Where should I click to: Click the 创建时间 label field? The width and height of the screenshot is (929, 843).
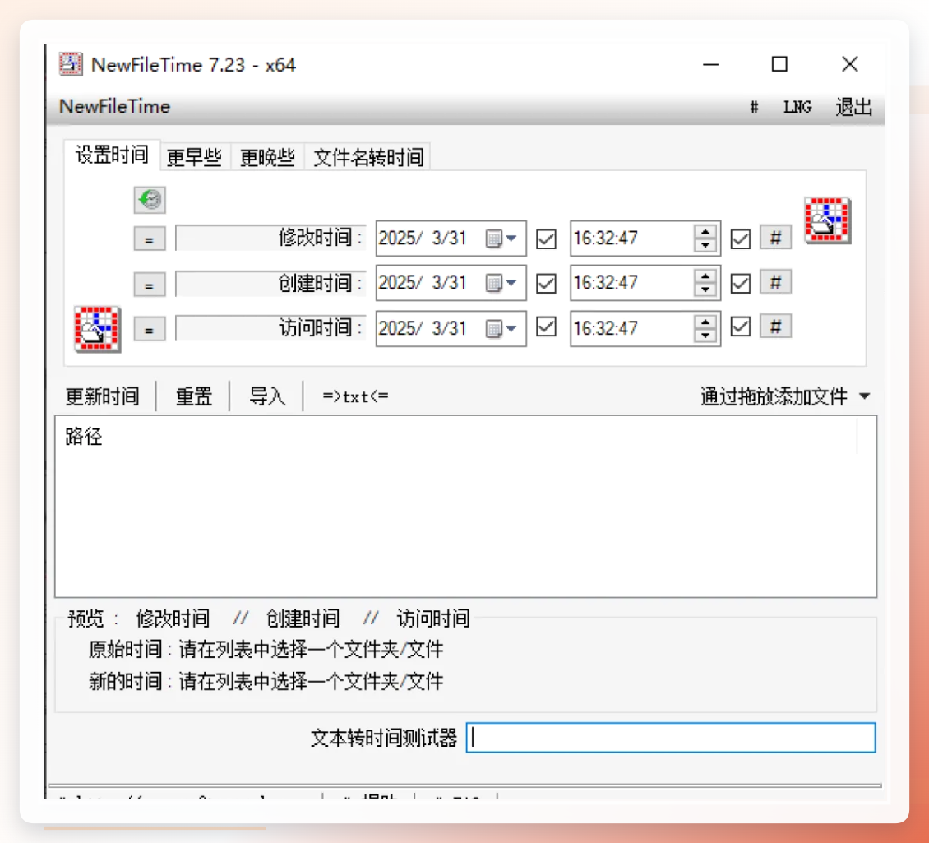pyautogui.click(x=270, y=284)
